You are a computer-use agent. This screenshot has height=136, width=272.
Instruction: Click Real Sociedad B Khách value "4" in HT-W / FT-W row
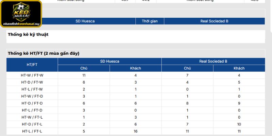[239, 75]
